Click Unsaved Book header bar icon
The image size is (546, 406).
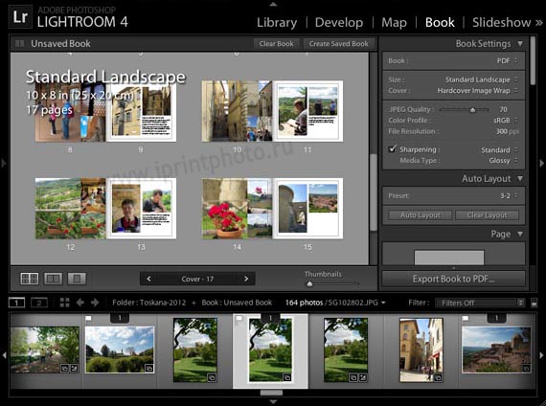pos(20,43)
